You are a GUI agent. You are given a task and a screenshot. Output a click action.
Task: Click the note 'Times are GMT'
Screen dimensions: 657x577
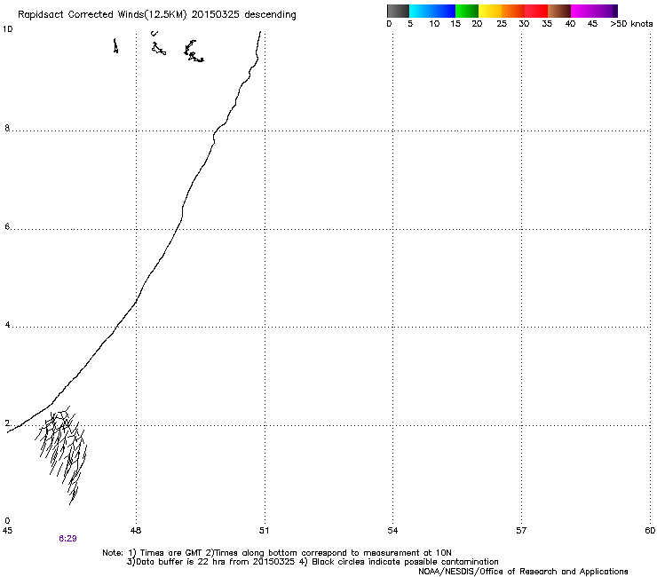[171, 553]
